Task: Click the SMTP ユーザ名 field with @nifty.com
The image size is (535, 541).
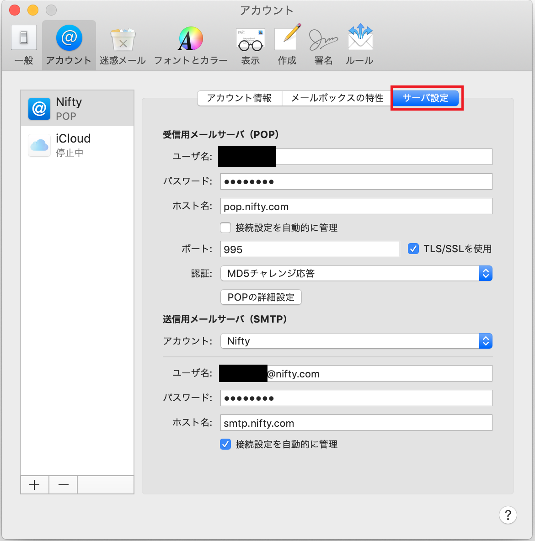Action: click(x=356, y=373)
